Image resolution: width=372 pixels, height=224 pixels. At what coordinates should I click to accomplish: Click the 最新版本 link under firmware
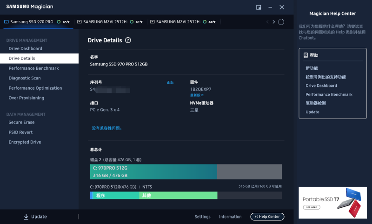[197, 95]
